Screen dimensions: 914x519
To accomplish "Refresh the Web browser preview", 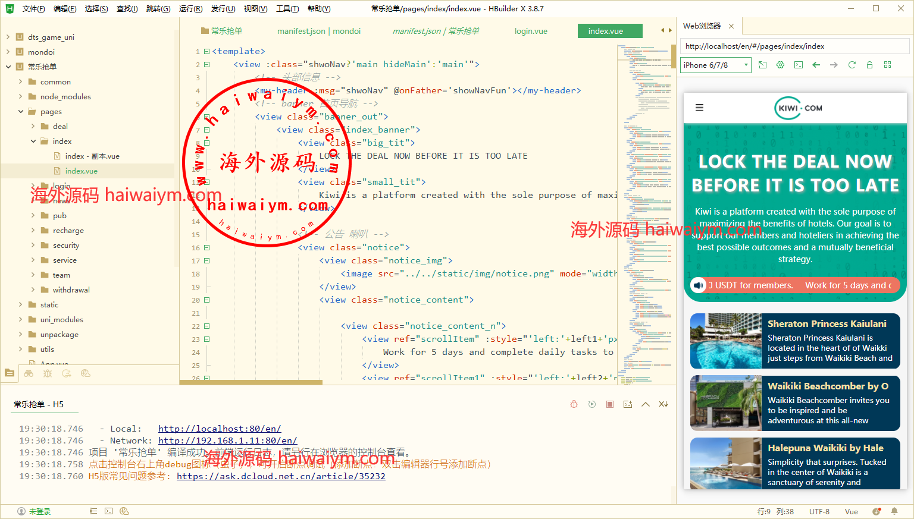I will (852, 65).
